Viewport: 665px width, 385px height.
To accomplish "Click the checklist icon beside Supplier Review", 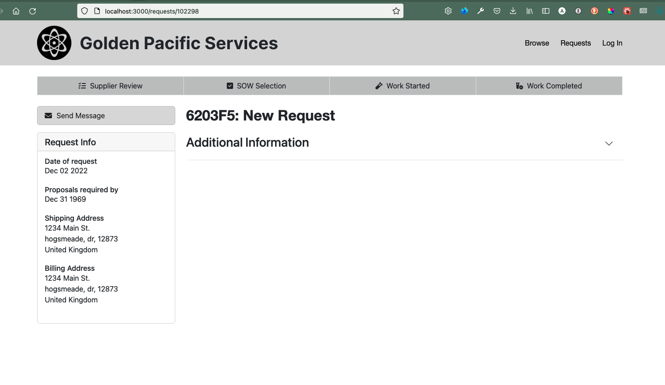I will coord(82,85).
